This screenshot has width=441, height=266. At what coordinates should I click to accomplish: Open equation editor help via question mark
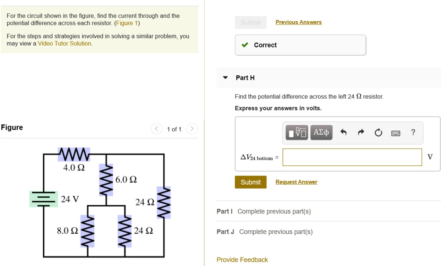(x=413, y=133)
